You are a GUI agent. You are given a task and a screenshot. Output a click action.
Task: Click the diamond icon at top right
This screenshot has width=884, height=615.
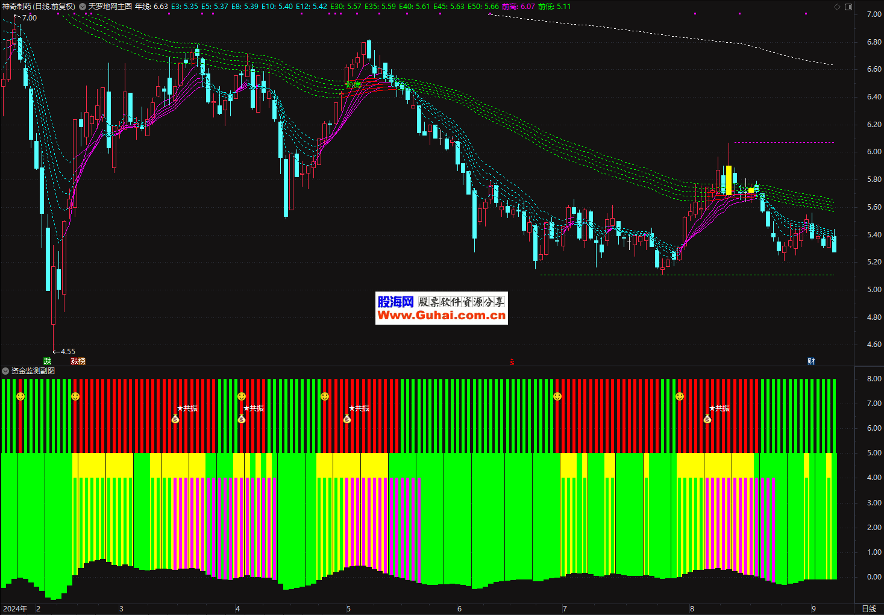click(837, 7)
